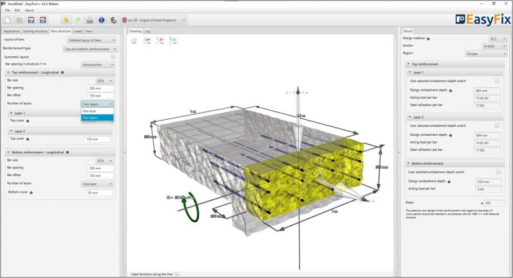This screenshot has height=278, width=513.
Task: Switch to the Log tab
Action: (147, 31)
